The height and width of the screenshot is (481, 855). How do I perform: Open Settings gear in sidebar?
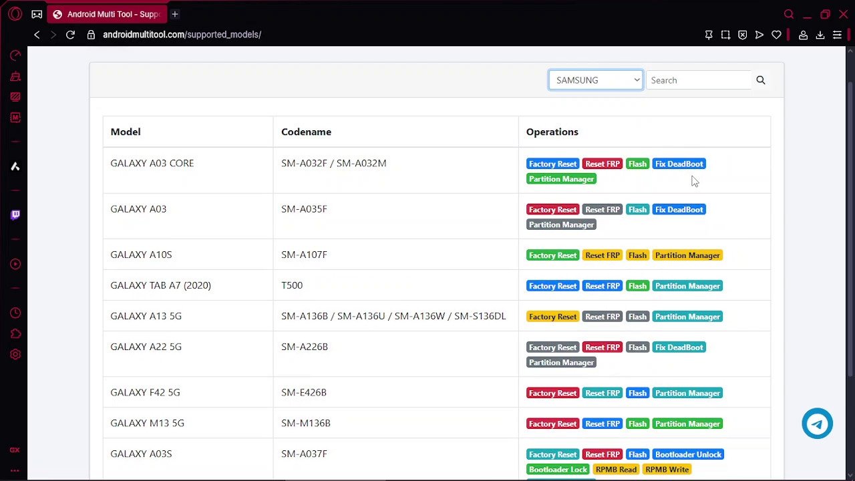pyautogui.click(x=15, y=354)
